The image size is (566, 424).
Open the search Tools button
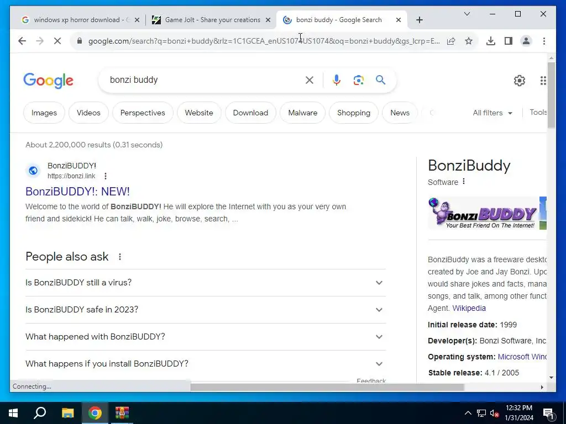(538, 112)
